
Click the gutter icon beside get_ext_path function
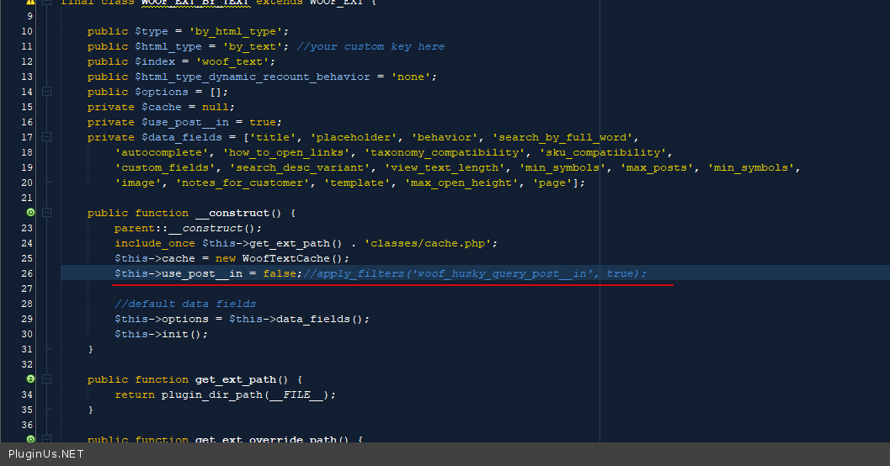pos(31,379)
